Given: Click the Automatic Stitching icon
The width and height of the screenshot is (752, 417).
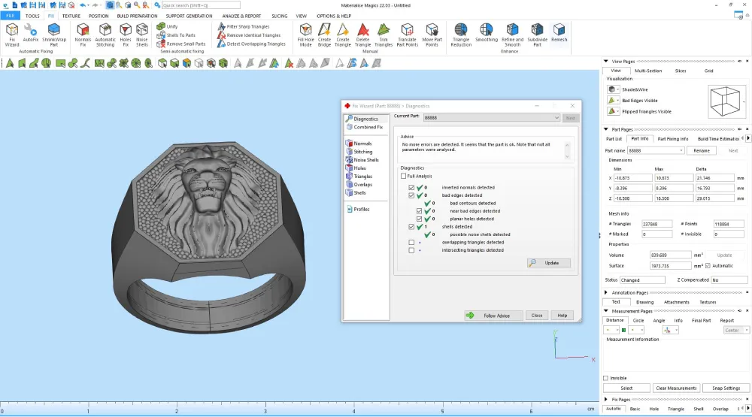Looking at the screenshot, I should [105, 35].
